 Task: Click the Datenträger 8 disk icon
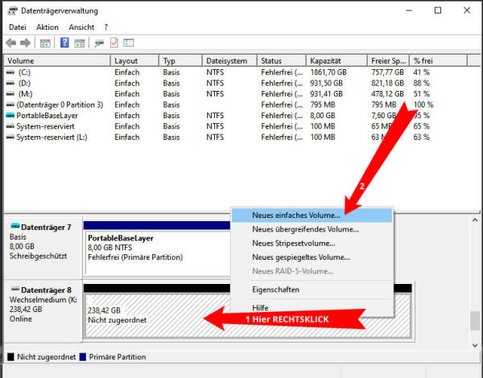tap(14, 290)
